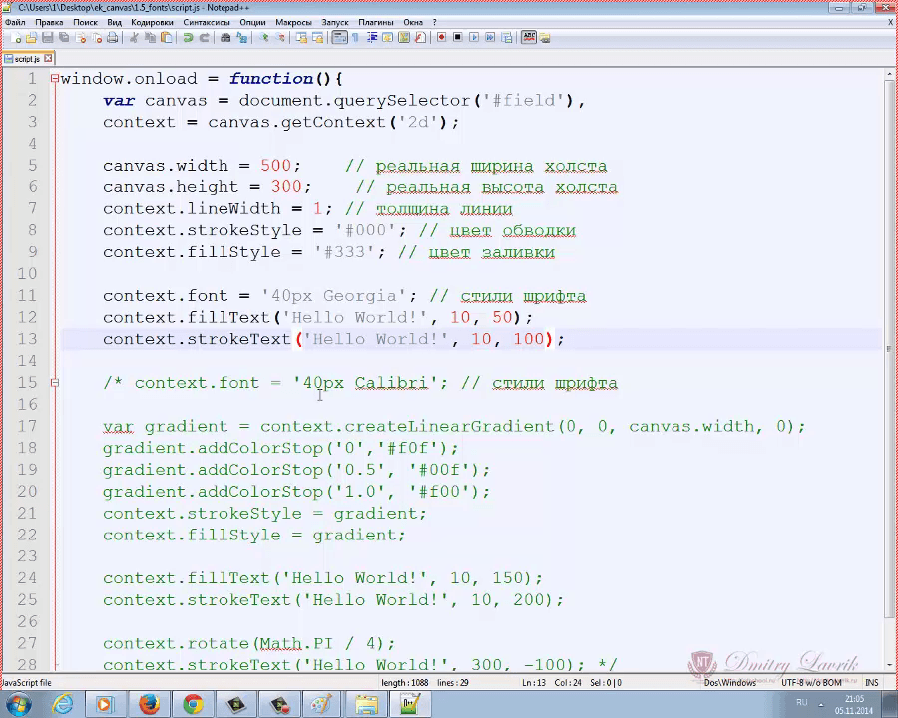Image resolution: width=898 pixels, height=718 pixels.
Task: Open the Синтаксисы menu
Action: click(x=207, y=22)
